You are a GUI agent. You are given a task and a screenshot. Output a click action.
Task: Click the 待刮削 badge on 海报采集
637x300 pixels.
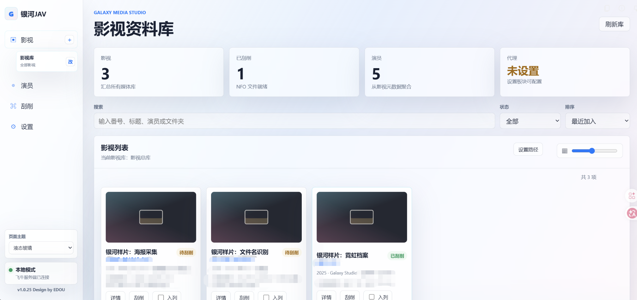pyautogui.click(x=186, y=253)
